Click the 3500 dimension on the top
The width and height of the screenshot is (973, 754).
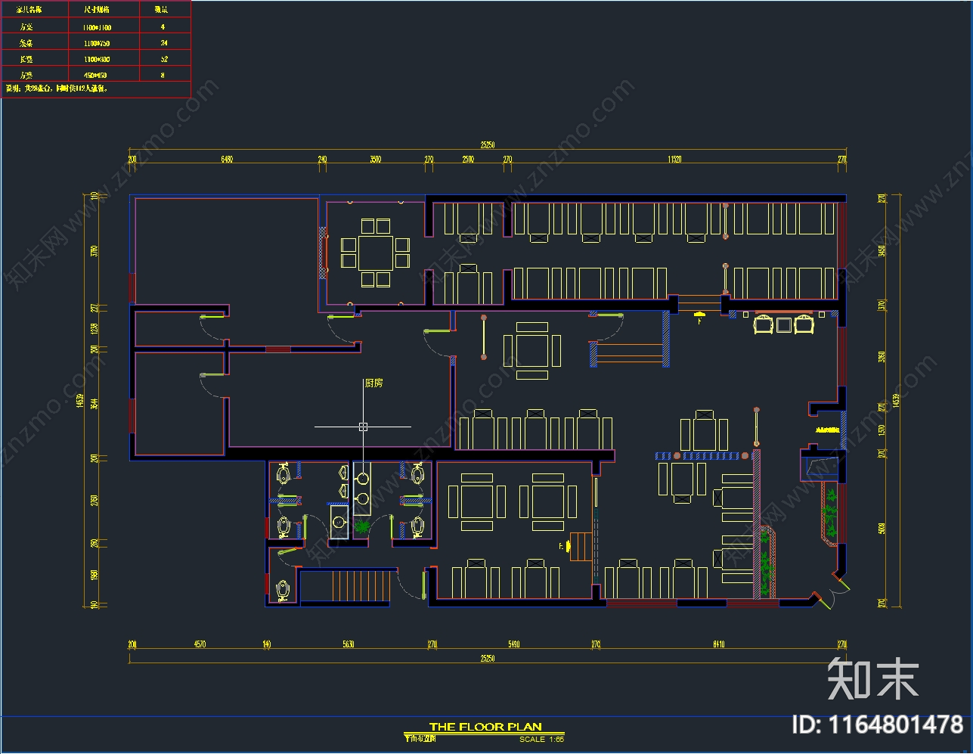click(375, 160)
